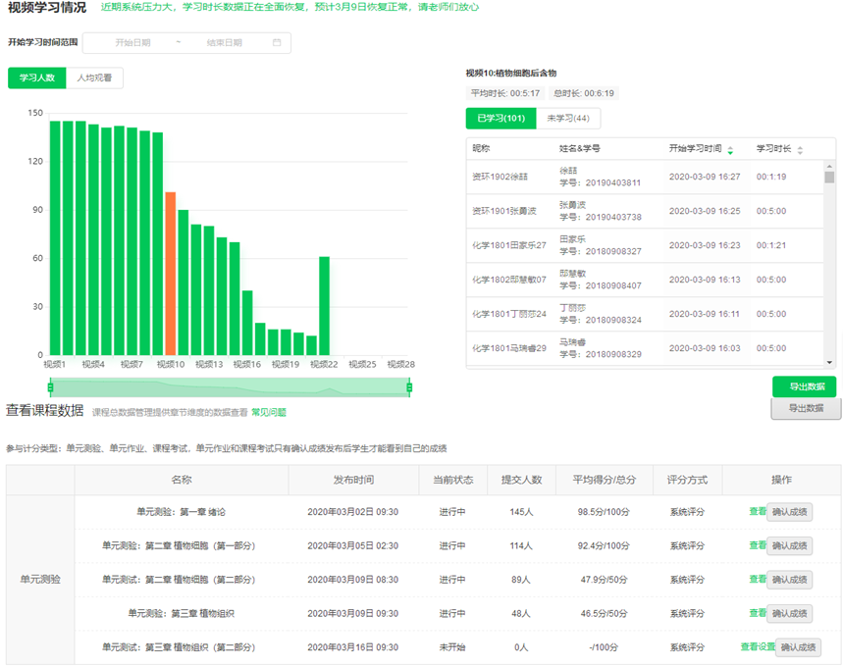Select the 未学习(44) tab
The width and height of the screenshot is (843, 667).
click(x=568, y=119)
